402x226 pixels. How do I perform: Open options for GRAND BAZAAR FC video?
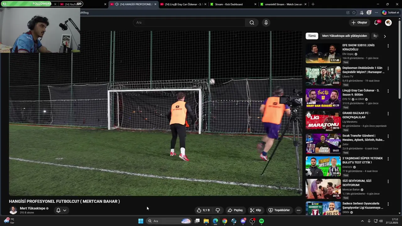pos(388,114)
